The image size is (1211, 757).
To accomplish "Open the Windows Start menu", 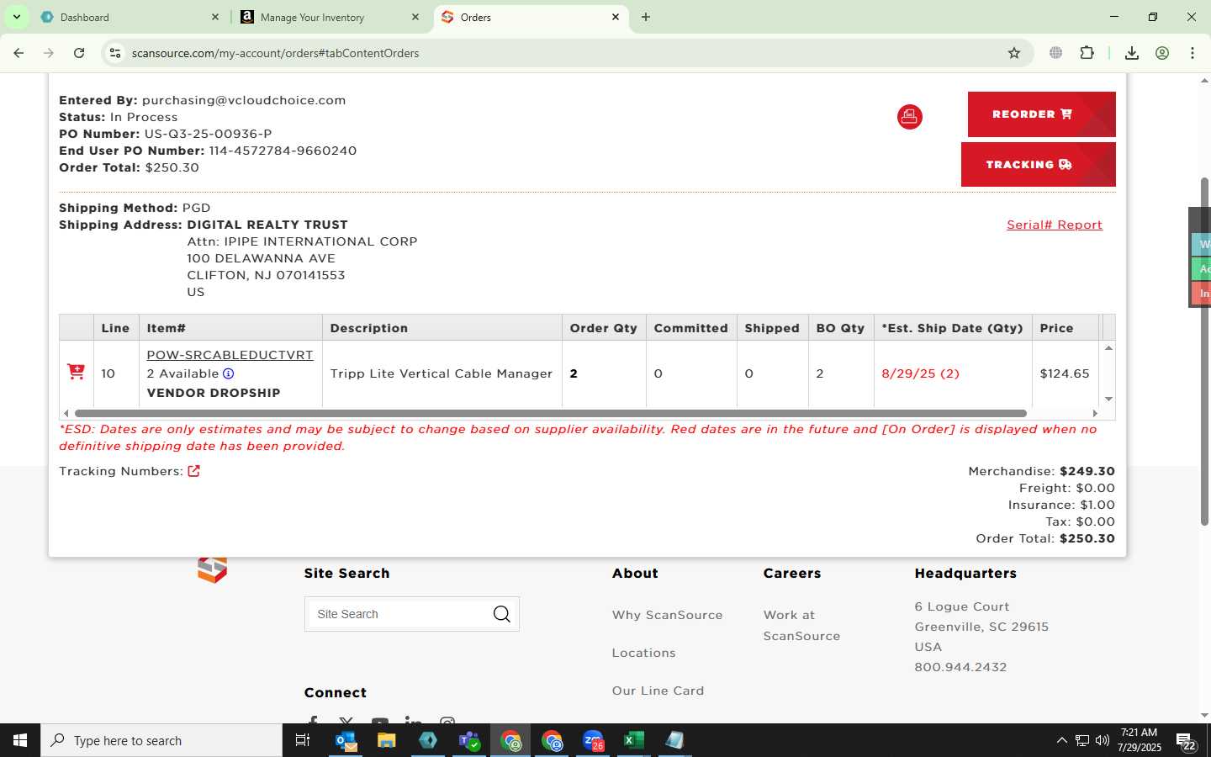I will click(x=20, y=740).
